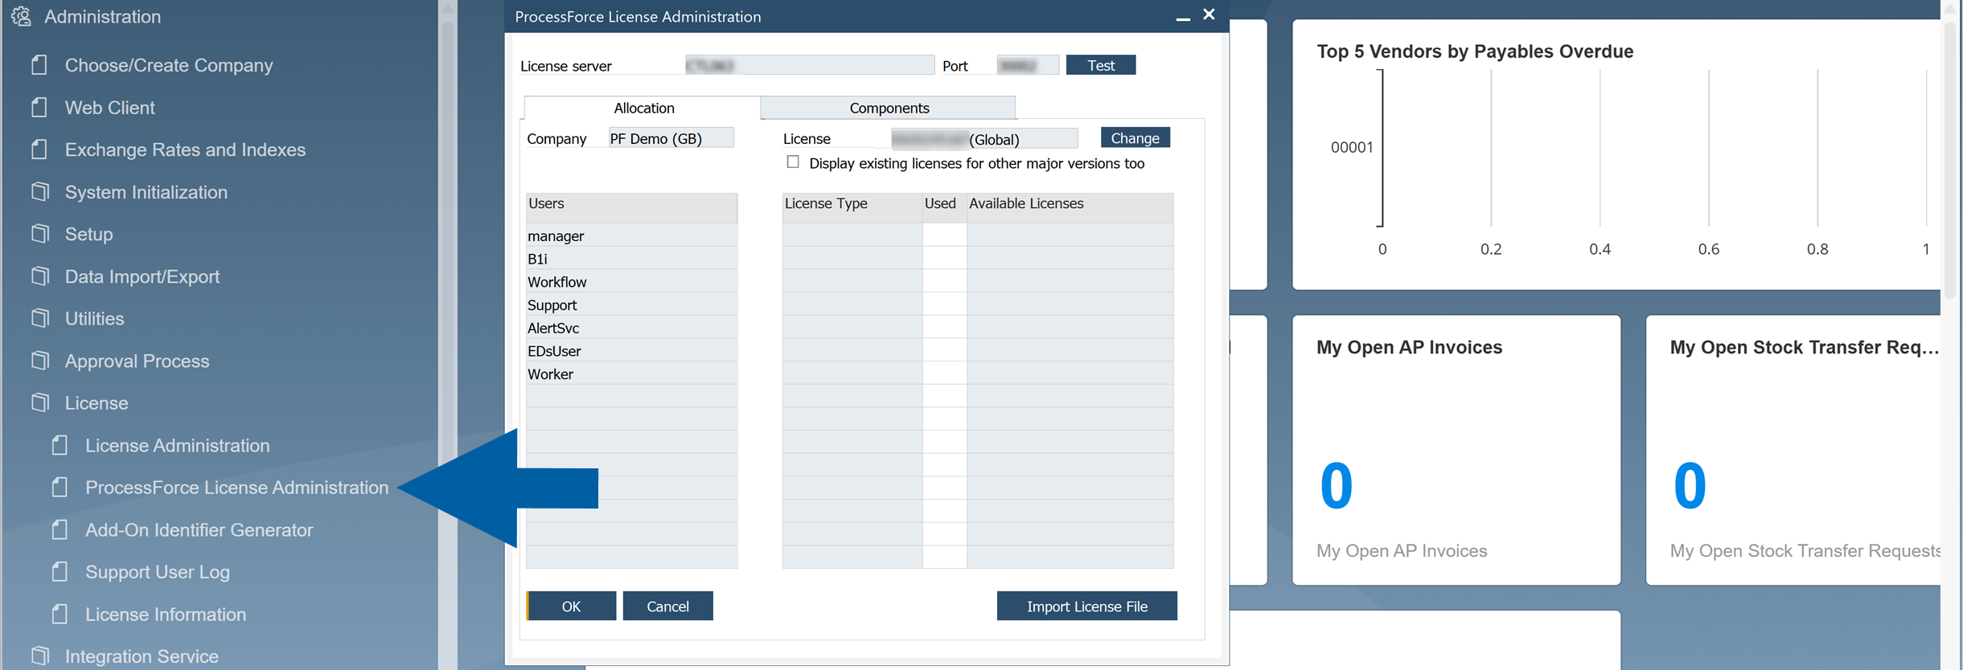Click the Administration module header
This screenshot has height=670, width=1963.
(102, 16)
